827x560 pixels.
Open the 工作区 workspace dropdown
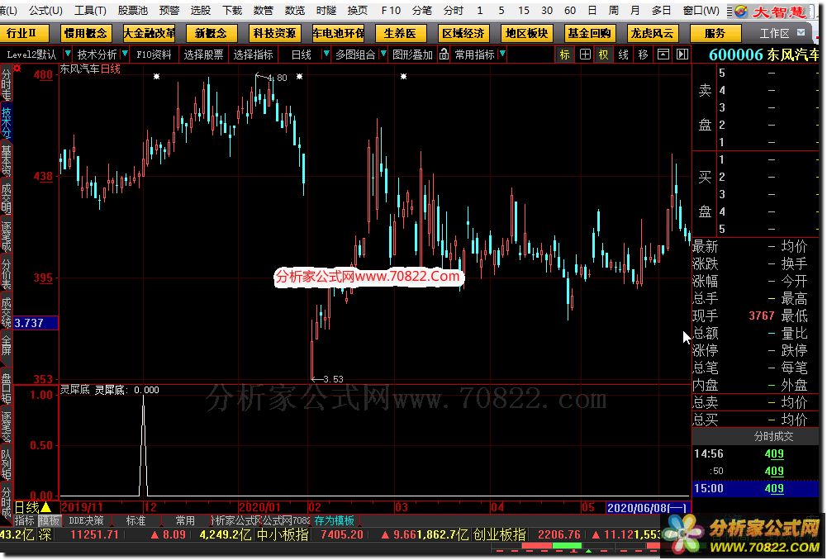click(x=801, y=33)
